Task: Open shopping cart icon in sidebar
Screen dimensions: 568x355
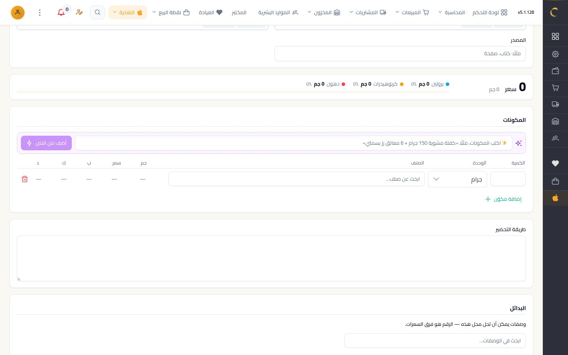Action: [555, 88]
